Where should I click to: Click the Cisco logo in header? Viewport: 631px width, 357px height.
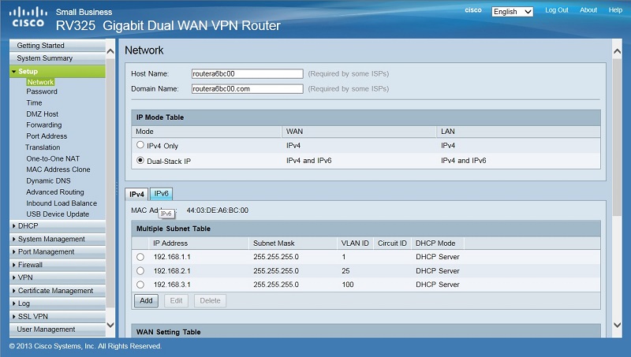28,17
